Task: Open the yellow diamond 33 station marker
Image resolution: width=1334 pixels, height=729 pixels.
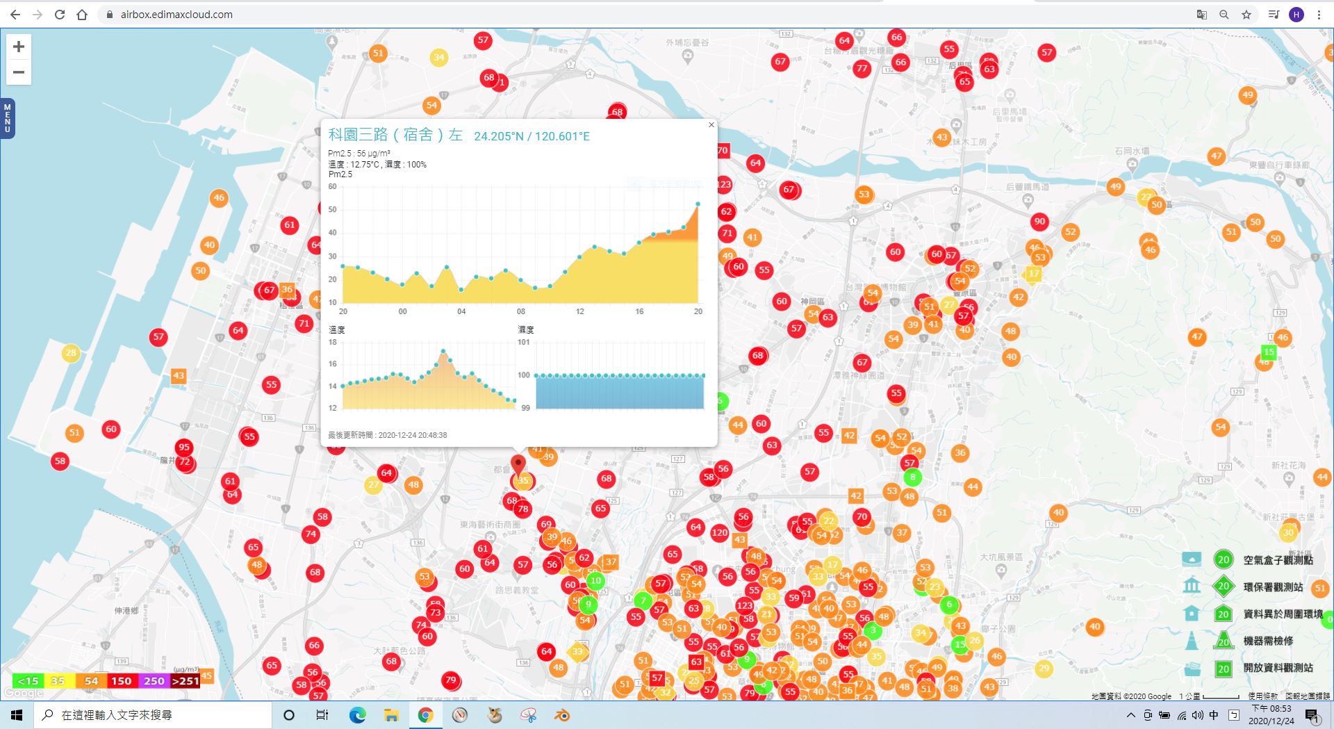Action: pyautogui.click(x=577, y=652)
